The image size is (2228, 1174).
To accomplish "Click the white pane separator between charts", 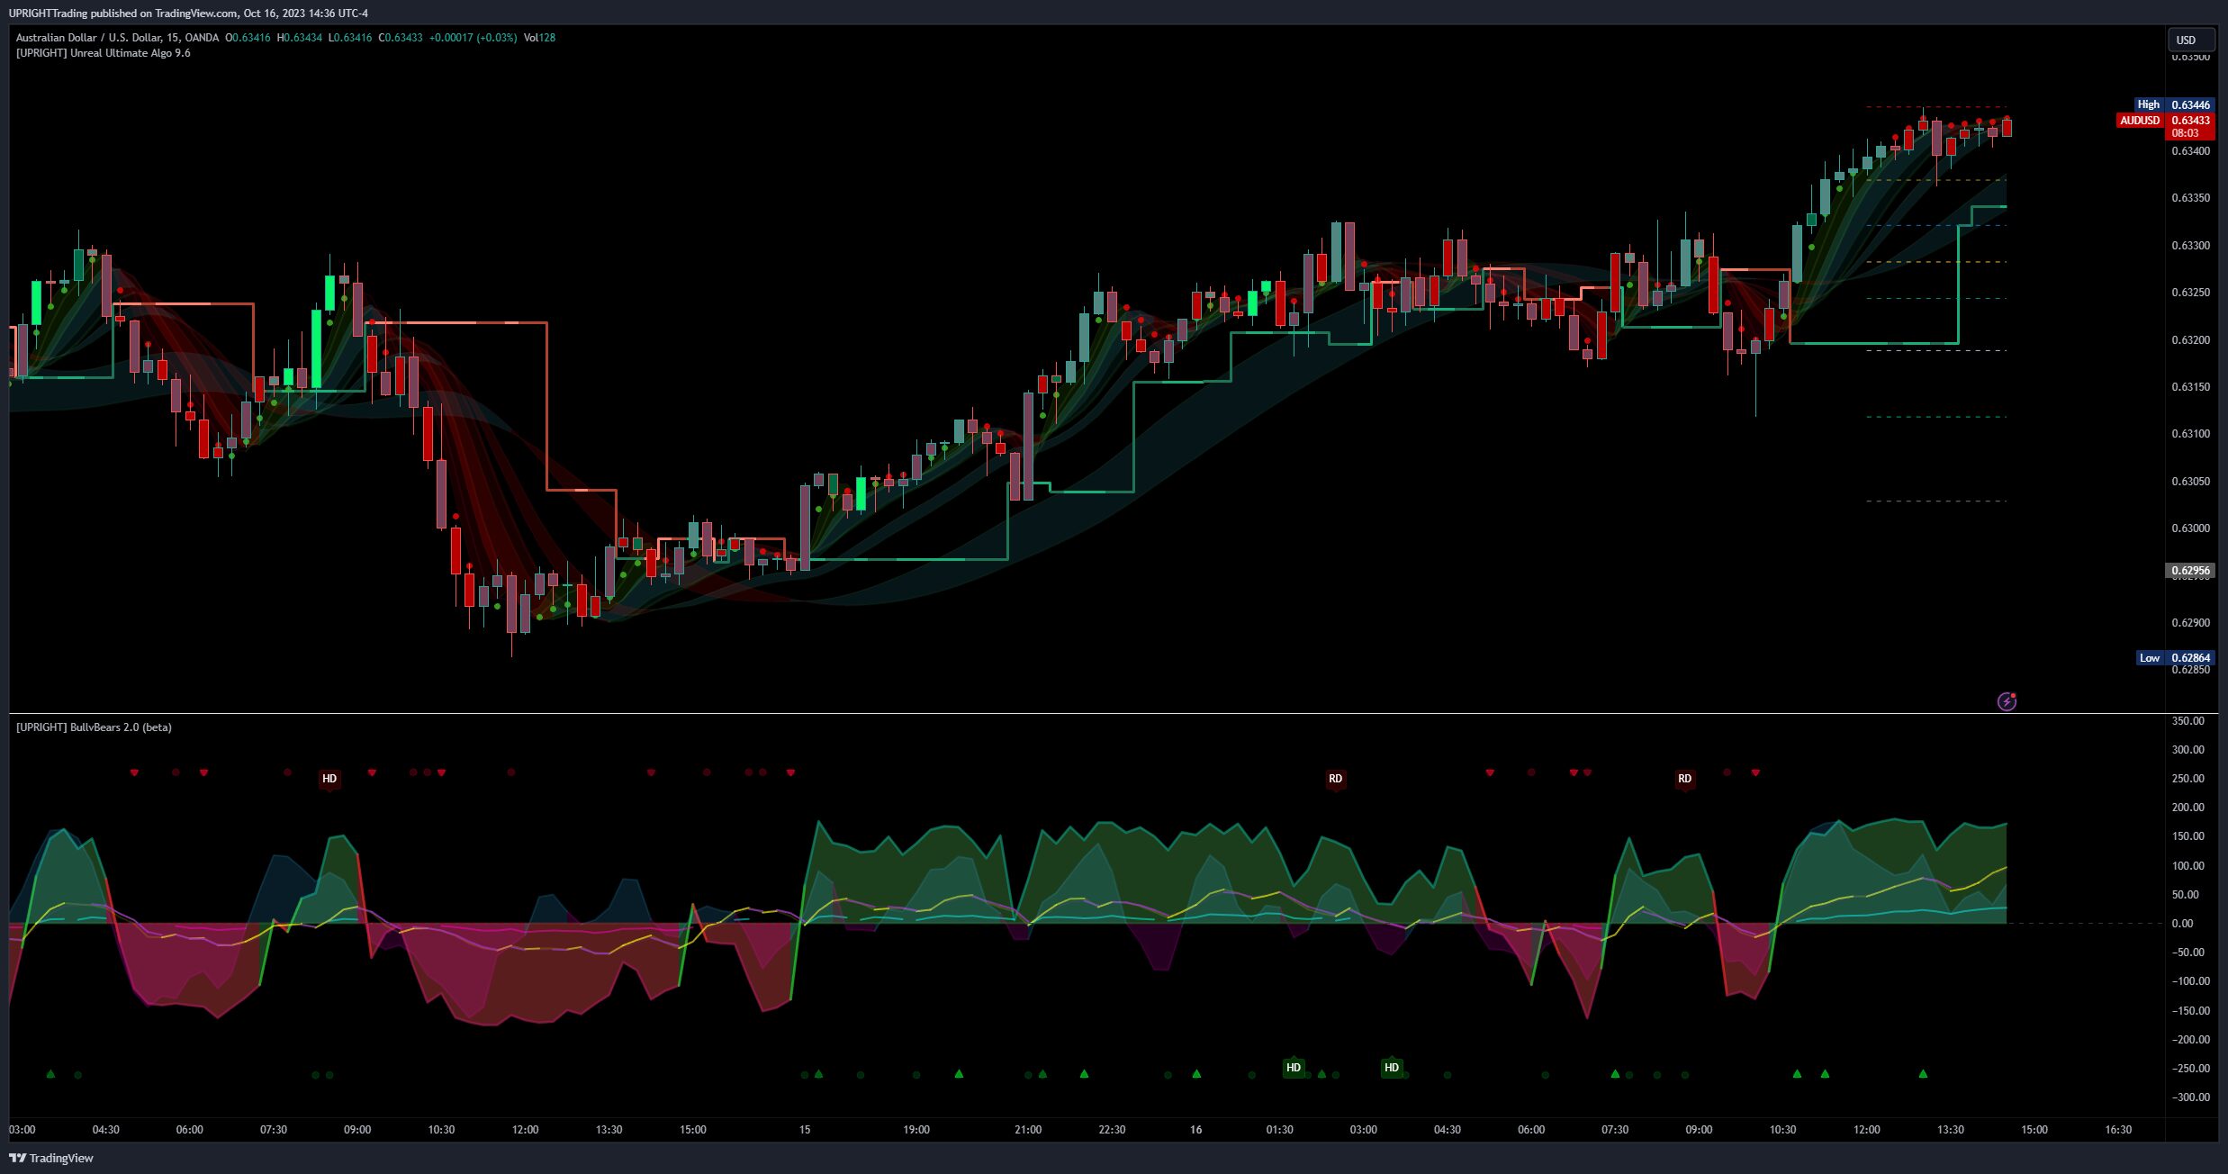I will click(1080, 714).
